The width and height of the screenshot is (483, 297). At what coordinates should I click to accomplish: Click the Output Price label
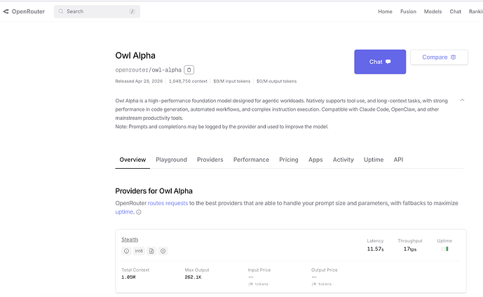(x=325, y=270)
